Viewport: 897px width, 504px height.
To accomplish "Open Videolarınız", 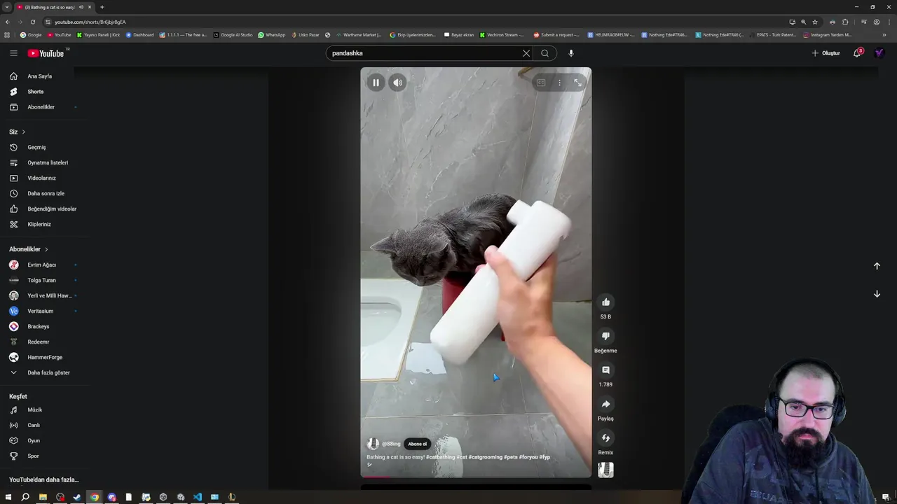I will pos(42,178).
